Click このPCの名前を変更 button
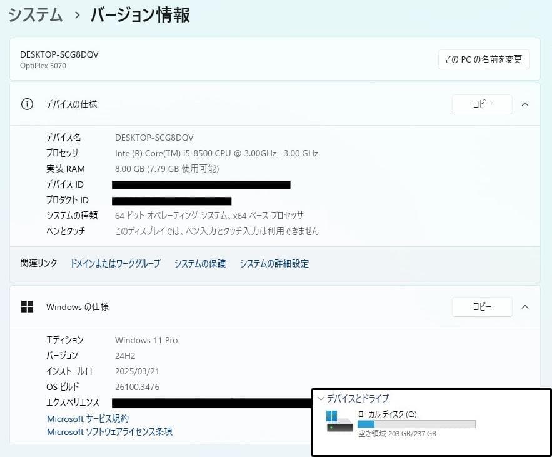552x457 pixels. tap(485, 59)
